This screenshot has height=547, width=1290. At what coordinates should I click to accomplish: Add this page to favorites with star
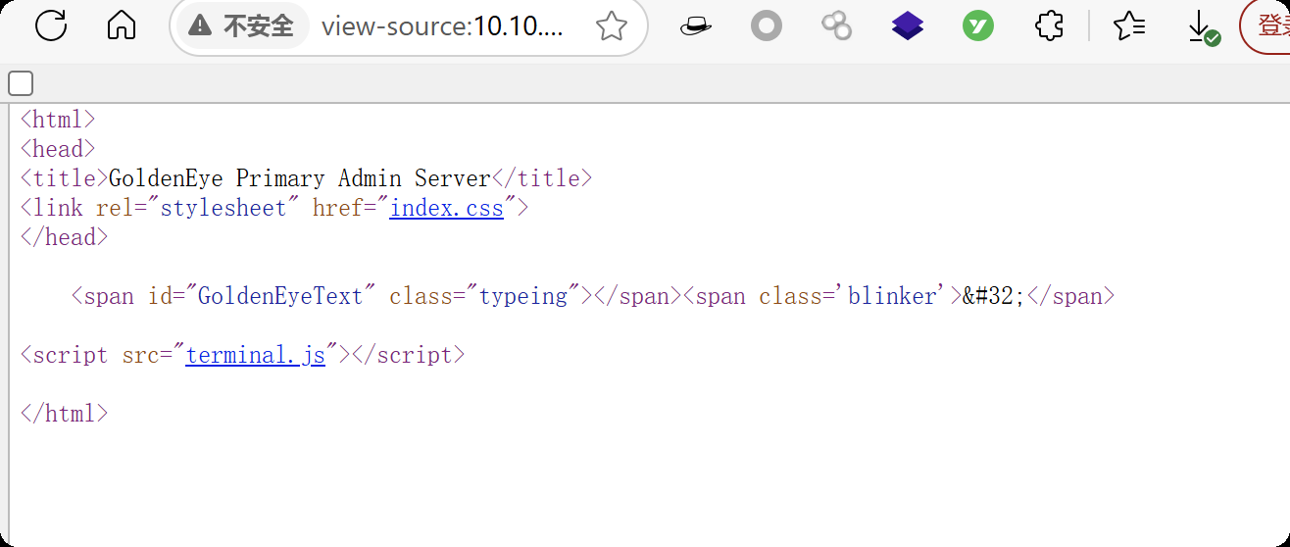[612, 26]
